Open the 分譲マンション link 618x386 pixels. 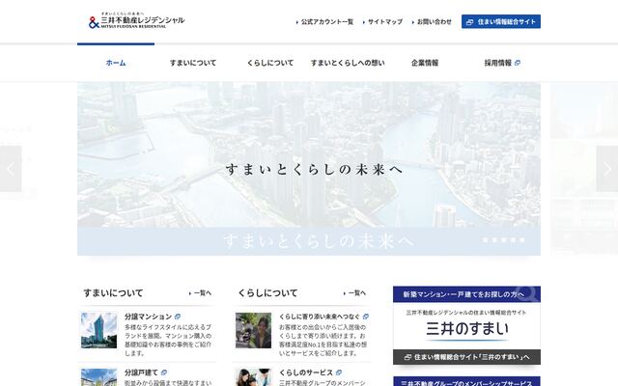[148, 317]
